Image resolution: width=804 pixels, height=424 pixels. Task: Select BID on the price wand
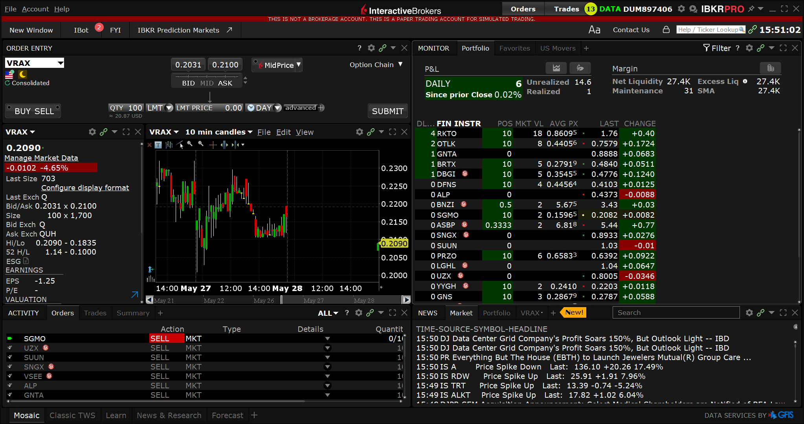tap(188, 83)
